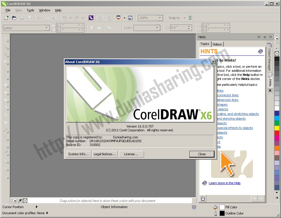Open the Options icon beside Snap to
This screenshot has width=281, height=218.
[x=191, y=18]
